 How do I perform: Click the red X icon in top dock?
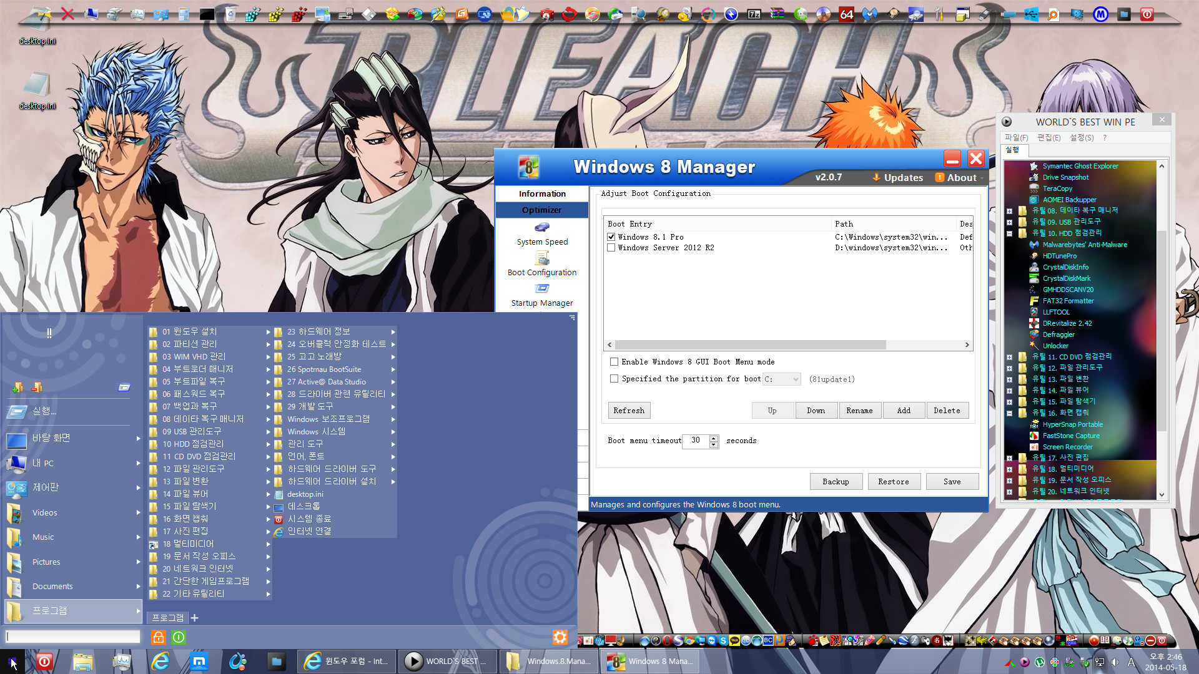point(67,14)
